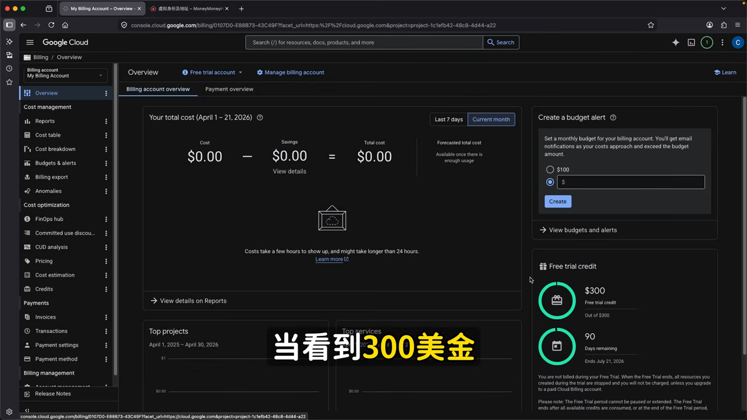Switch to Payment overview tab
747x420 pixels.
(229, 89)
